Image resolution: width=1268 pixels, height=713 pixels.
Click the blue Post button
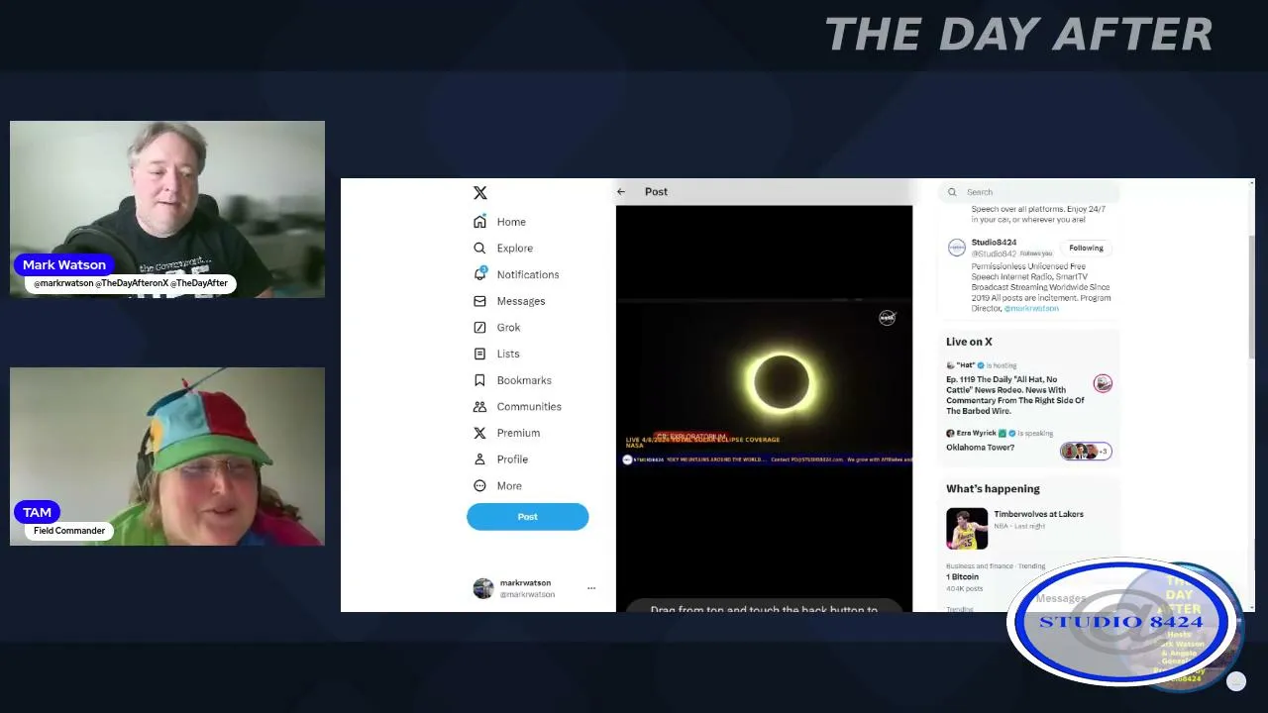click(528, 517)
